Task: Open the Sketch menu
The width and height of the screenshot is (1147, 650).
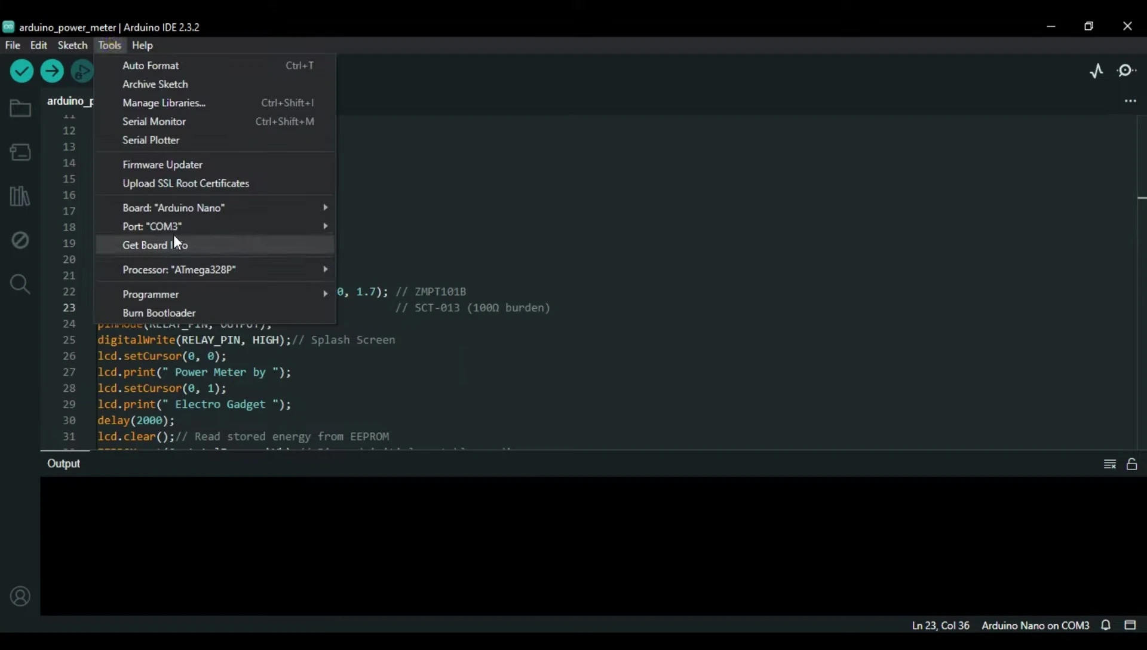Action: (x=72, y=45)
